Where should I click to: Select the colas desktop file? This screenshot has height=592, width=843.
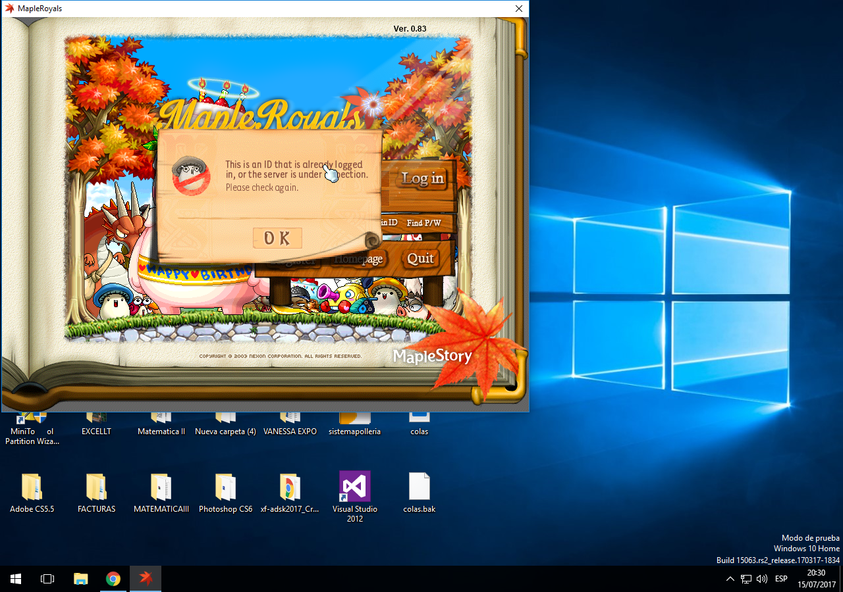click(419, 424)
